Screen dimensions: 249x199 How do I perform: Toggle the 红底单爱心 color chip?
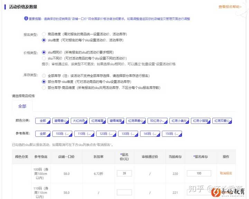coord(135,121)
